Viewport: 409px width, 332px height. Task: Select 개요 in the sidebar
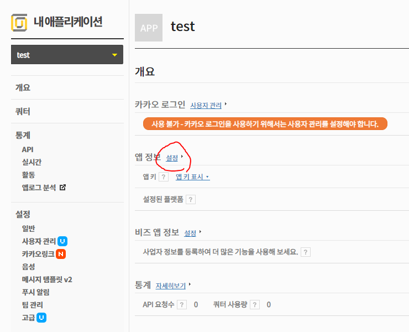click(x=23, y=87)
